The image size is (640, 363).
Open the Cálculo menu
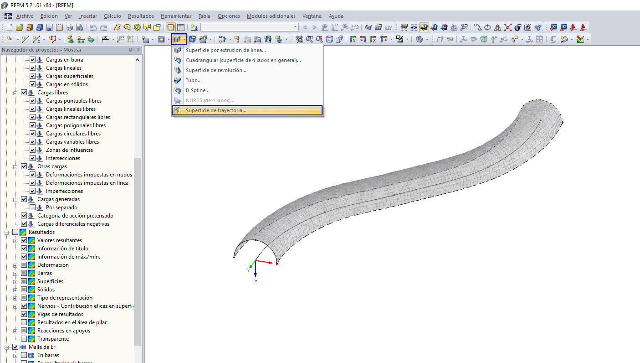113,16
